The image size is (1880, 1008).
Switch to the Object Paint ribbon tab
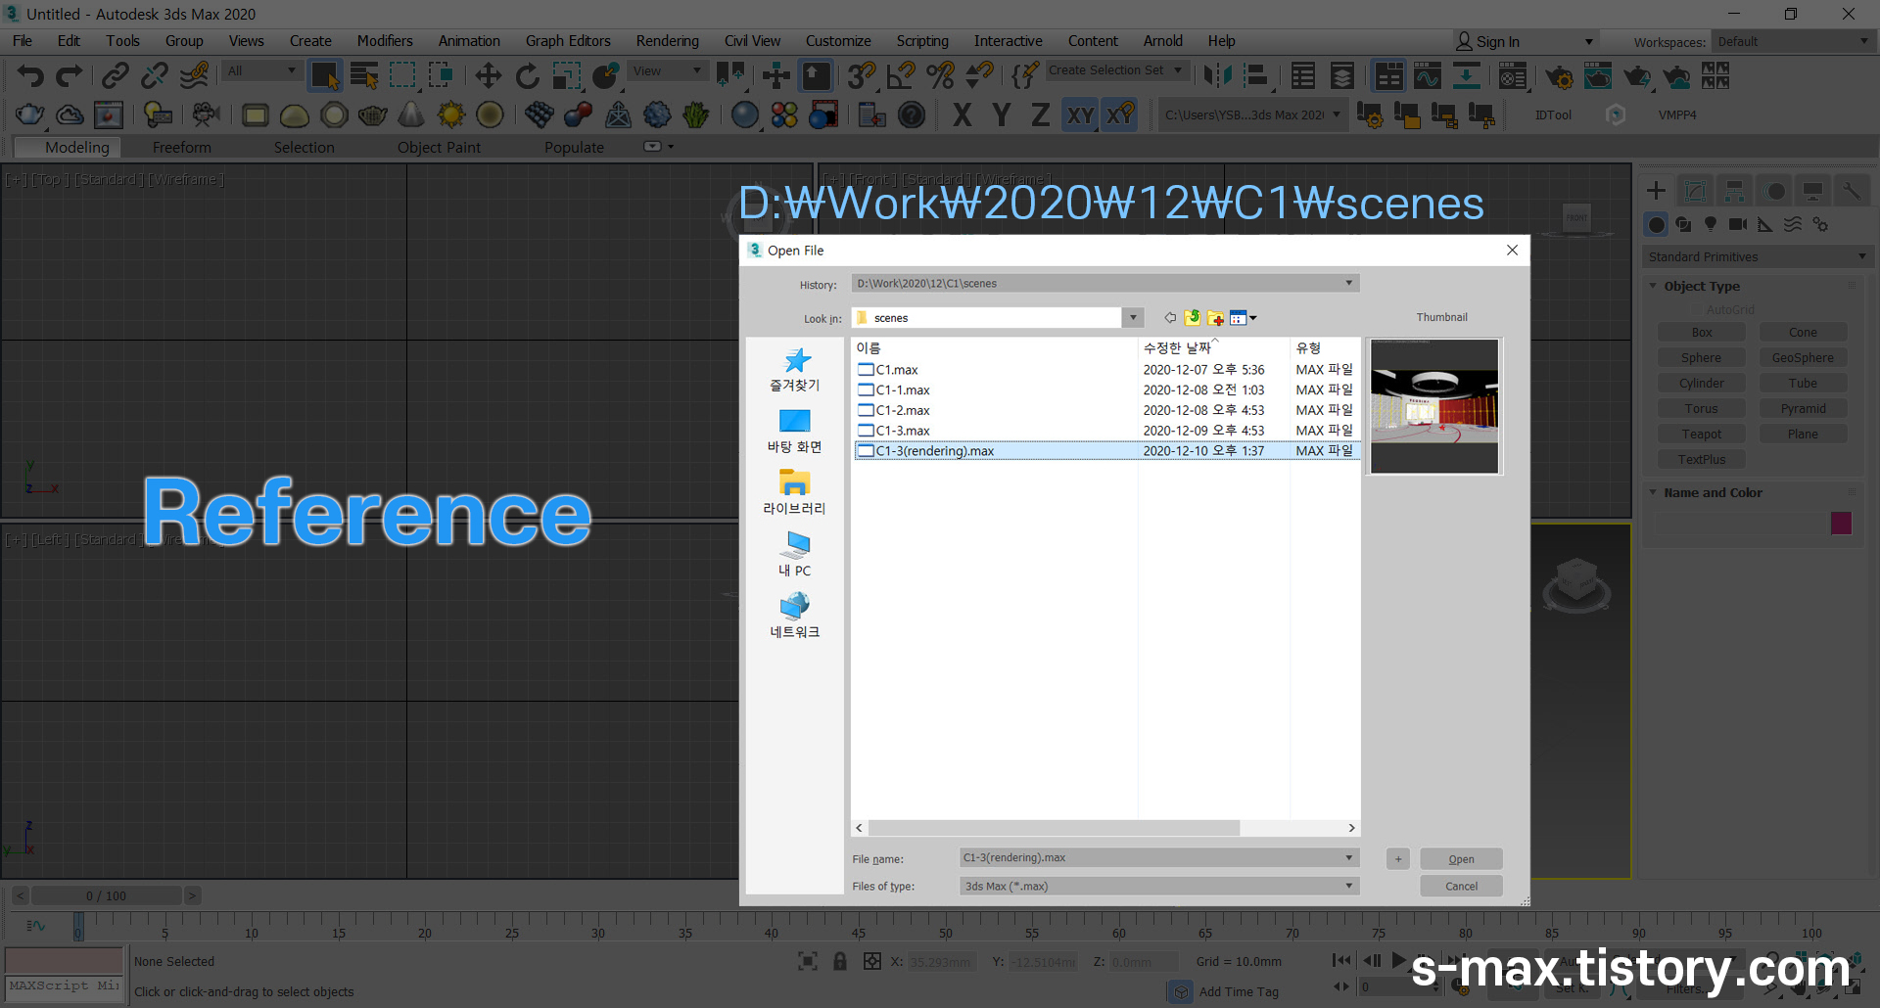(x=439, y=148)
